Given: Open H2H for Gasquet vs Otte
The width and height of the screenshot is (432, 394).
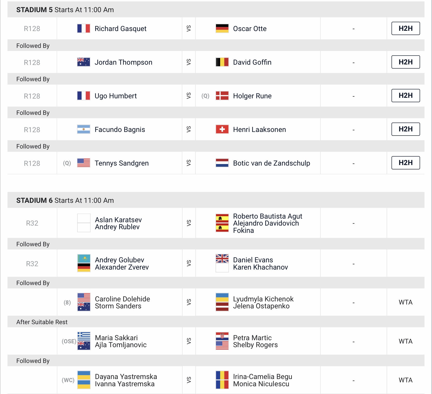Looking at the screenshot, I should click(x=405, y=28).
